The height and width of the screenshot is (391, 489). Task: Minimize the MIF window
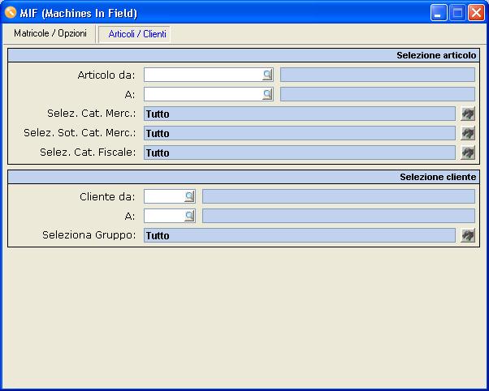tap(439, 13)
